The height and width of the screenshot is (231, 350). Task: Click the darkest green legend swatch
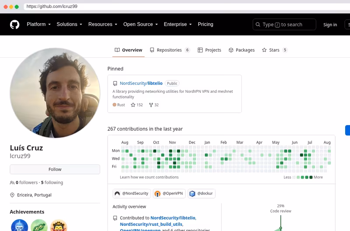[311, 178]
